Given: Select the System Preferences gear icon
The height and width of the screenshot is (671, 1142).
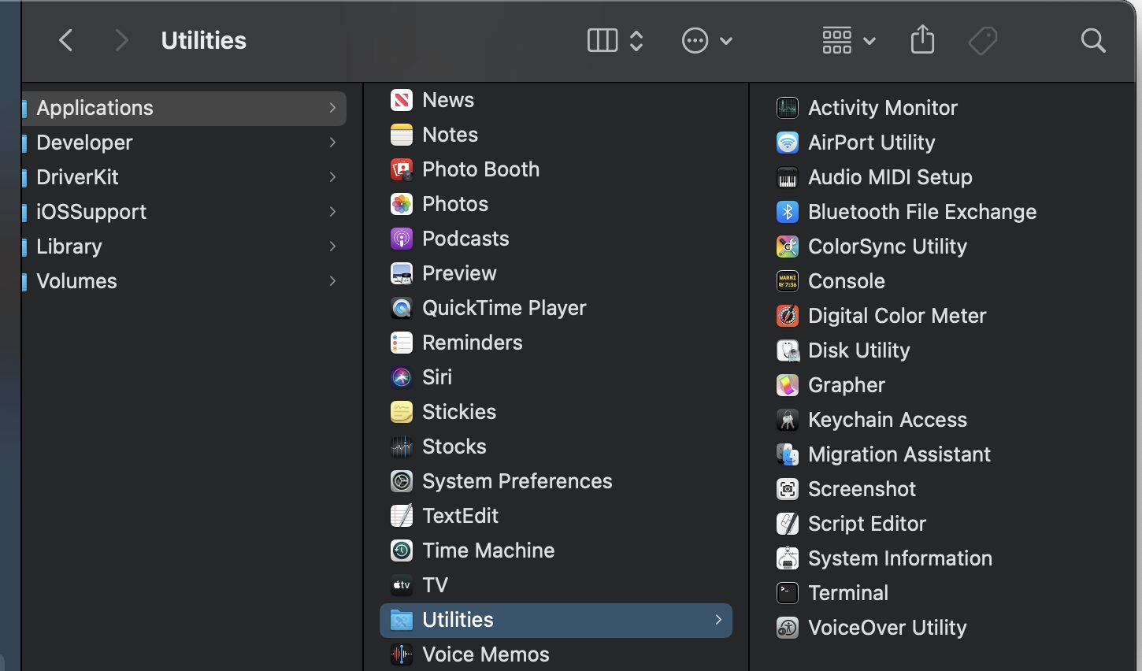Looking at the screenshot, I should 402,481.
